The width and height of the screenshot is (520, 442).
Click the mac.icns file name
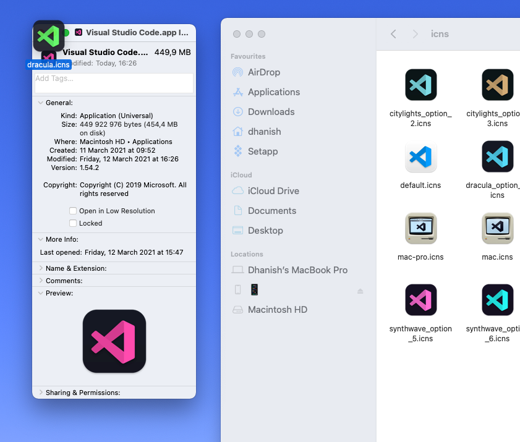point(498,257)
